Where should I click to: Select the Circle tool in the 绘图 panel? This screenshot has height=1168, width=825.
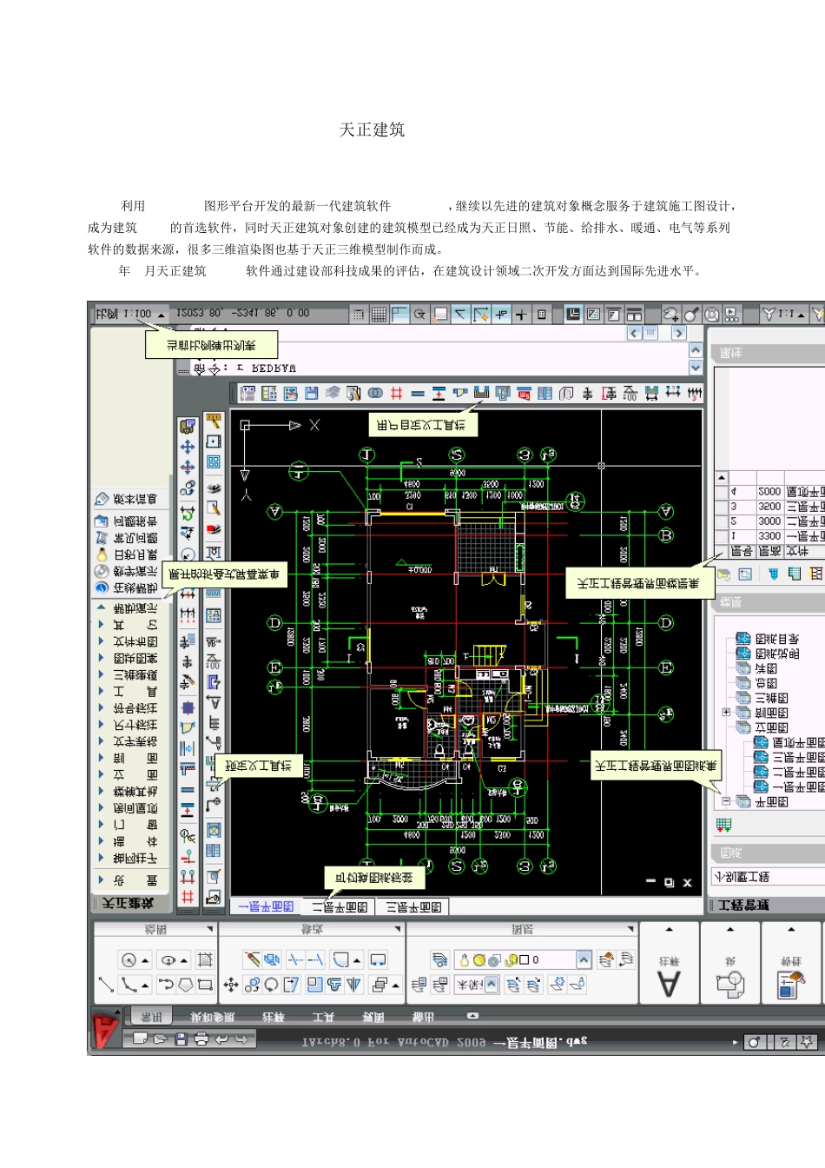(x=128, y=960)
